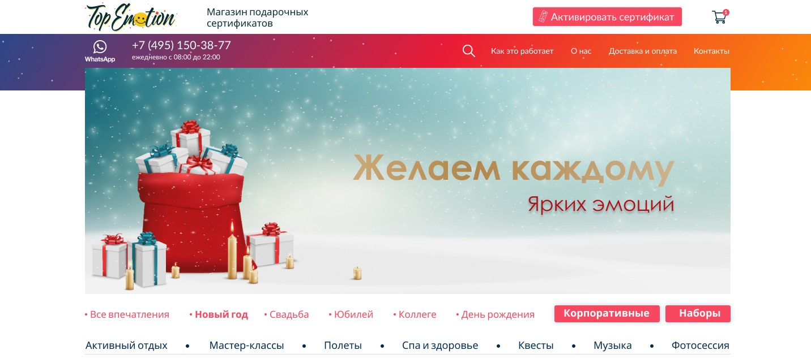Open the search magnifier icon

coord(468,51)
